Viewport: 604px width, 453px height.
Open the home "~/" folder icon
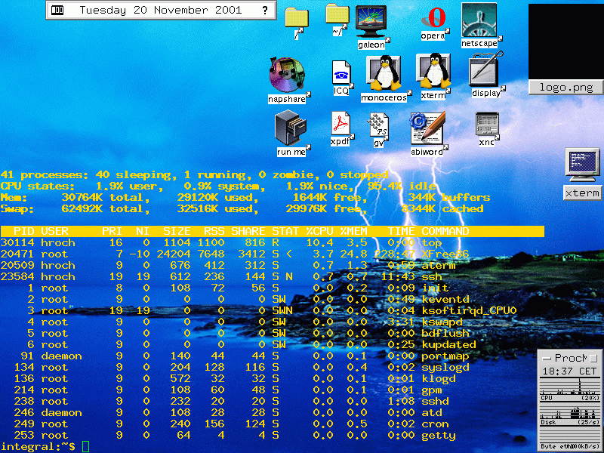click(337, 15)
